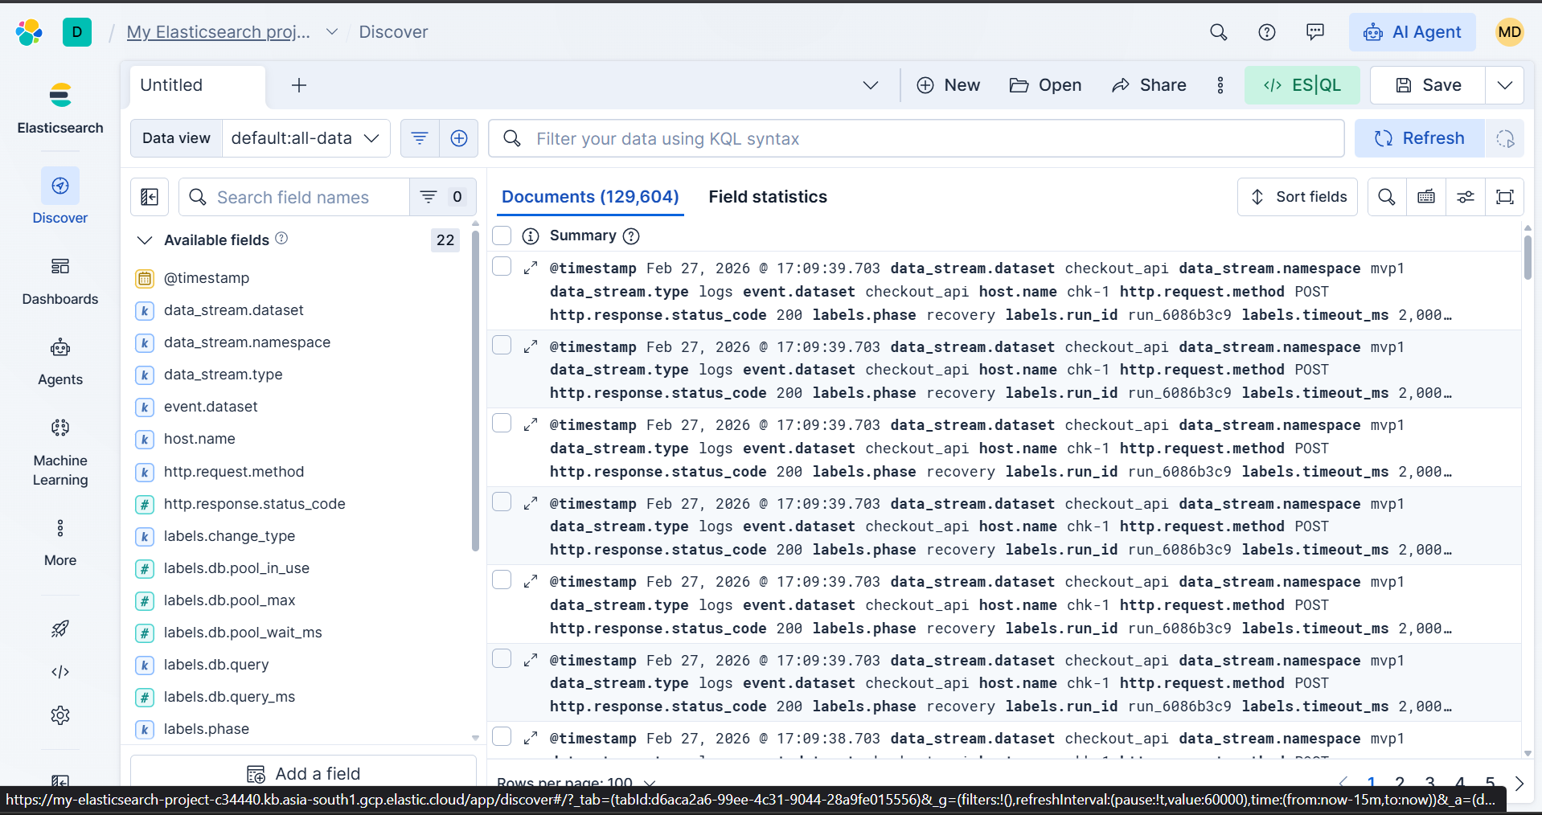Click the Refresh button

pos(1420,138)
